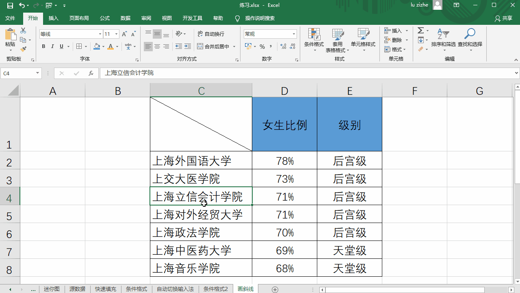Open the font size 11 dropdown
The height and width of the screenshot is (293, 520).
pos(117,34)
